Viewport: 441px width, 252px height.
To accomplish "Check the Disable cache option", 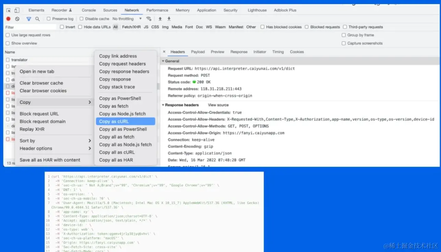I will (x=82, y=19).
